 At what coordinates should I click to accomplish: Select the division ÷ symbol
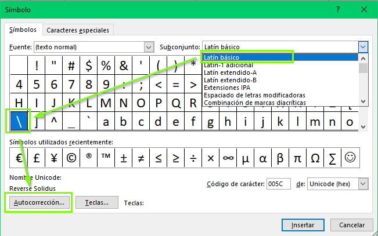tap(193, 158)
